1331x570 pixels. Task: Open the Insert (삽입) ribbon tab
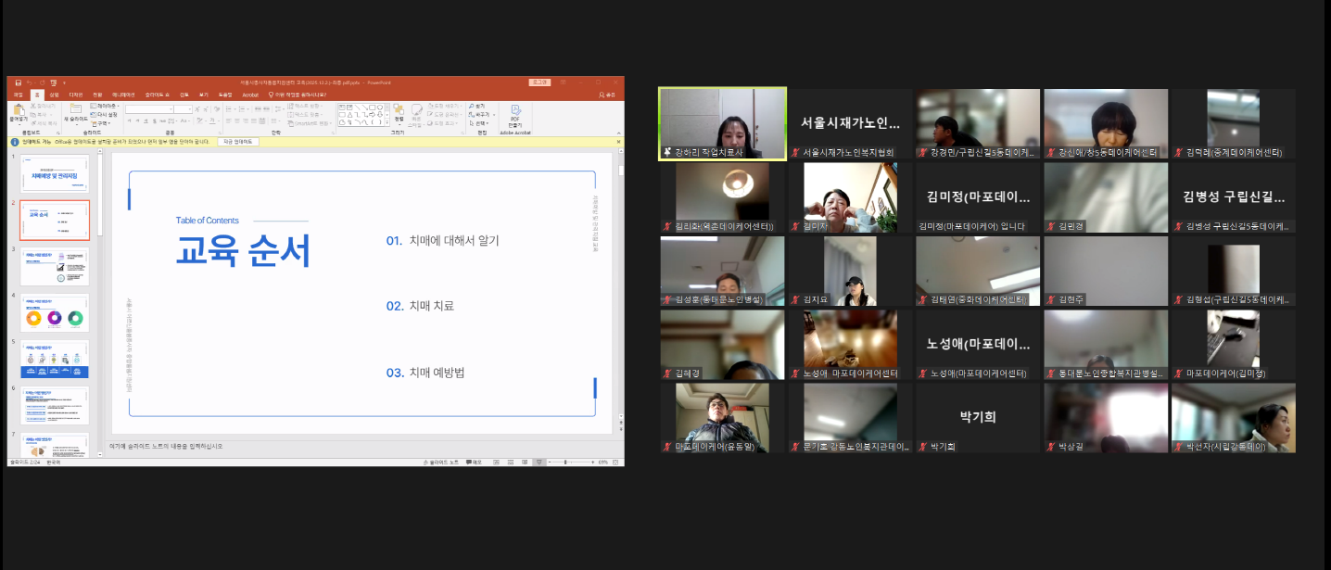click(x=54, y=95)
